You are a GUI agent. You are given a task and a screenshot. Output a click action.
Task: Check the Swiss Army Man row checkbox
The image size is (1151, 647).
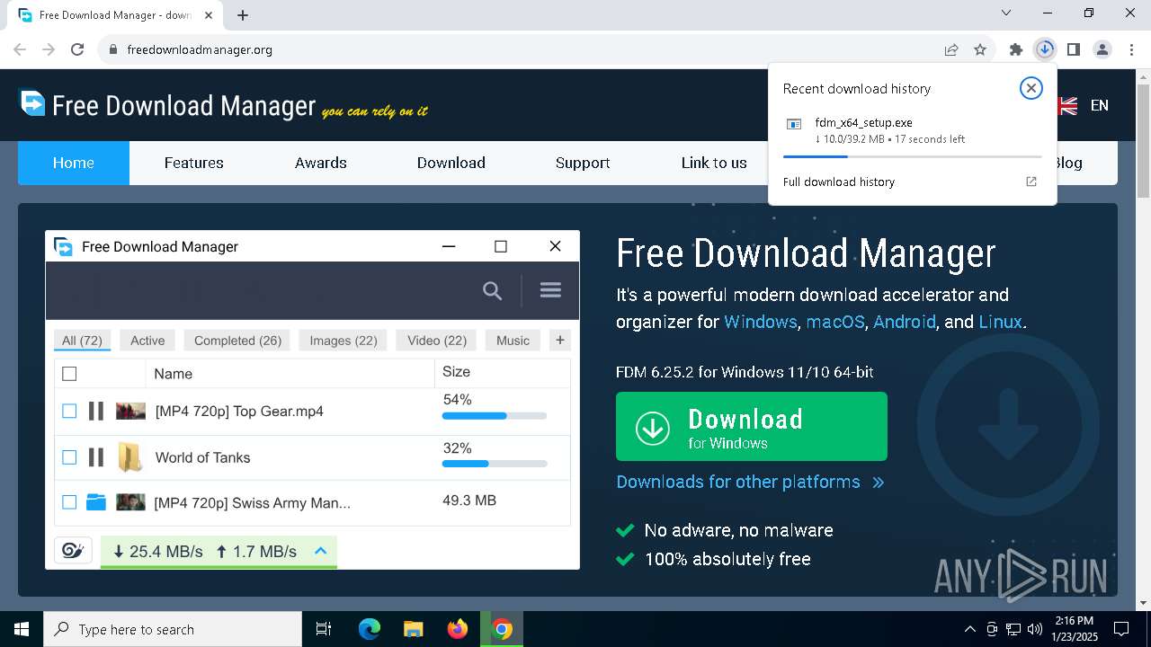[69, 502]
